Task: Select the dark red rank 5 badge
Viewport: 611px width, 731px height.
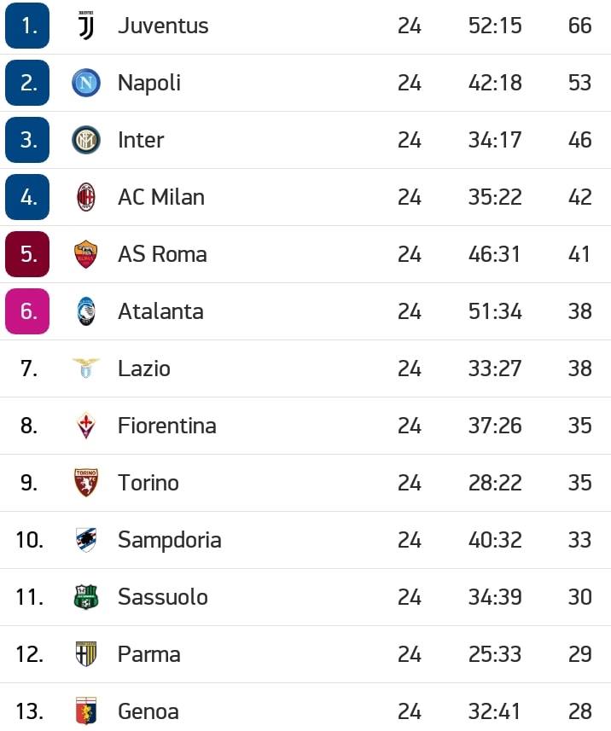Action: point(27,254)
